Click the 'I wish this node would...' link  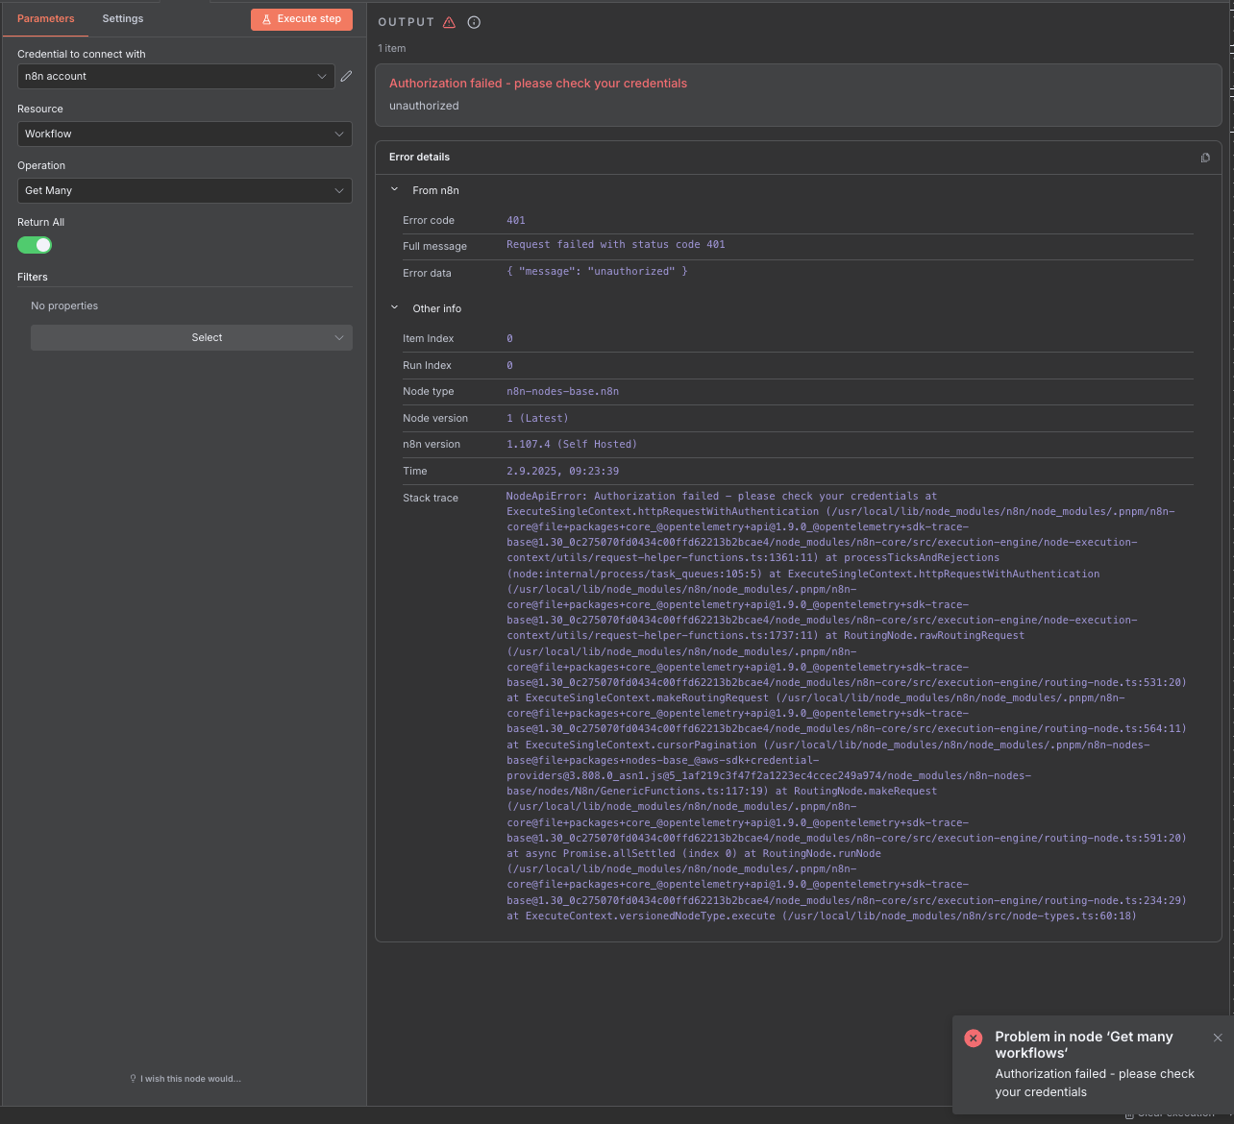coord(190,1079)
